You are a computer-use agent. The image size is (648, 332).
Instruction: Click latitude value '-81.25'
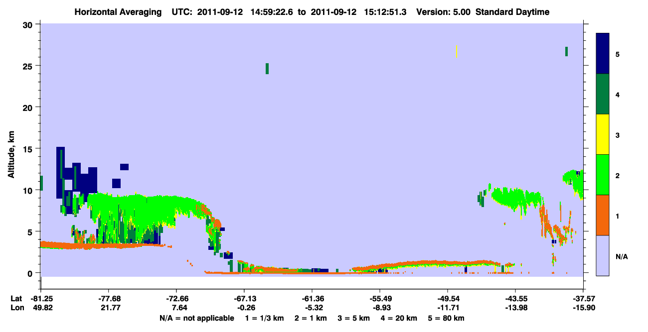point(41,299)
